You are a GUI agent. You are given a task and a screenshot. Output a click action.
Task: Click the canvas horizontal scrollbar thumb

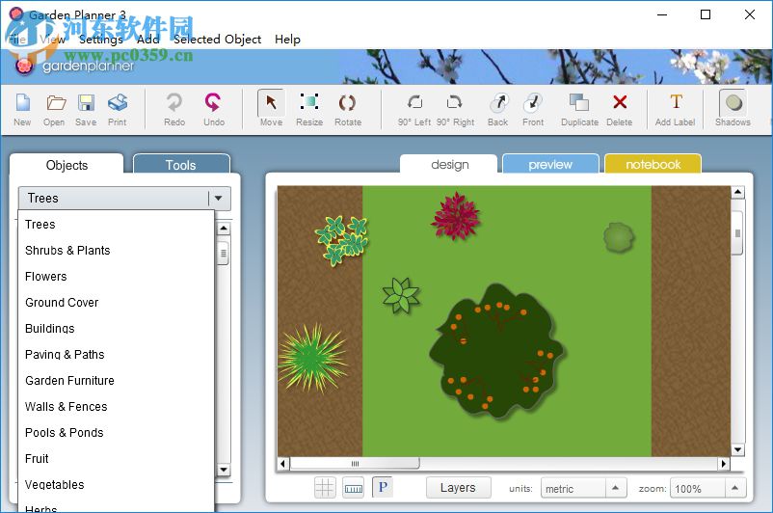(355, 464)
